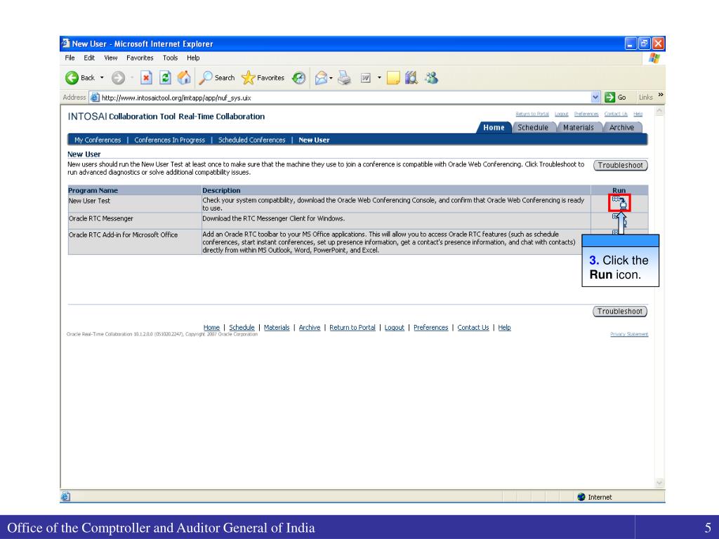Open the Edit with dropdown arrow
This screenshot has width=719, height=539.
(x=379, y=78)
